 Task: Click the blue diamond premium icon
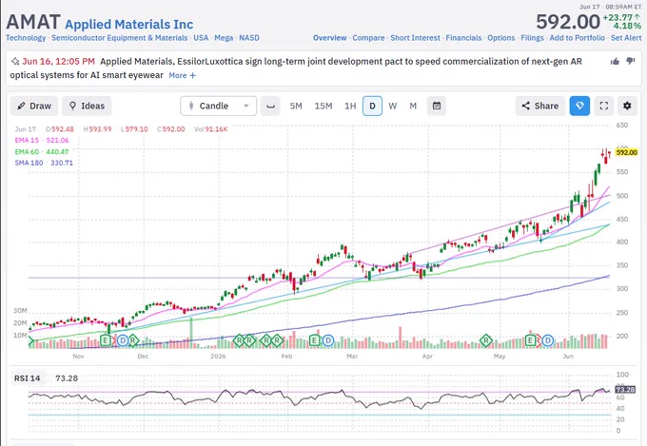click(x=579, y=107)
